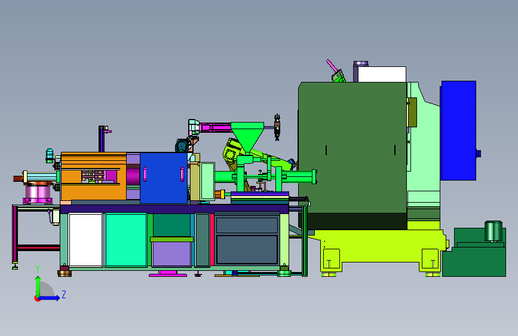This screenshot has height=336, width=518.
Task: Select the large dark green machine enclosure
Action: [x=352, y=155]
